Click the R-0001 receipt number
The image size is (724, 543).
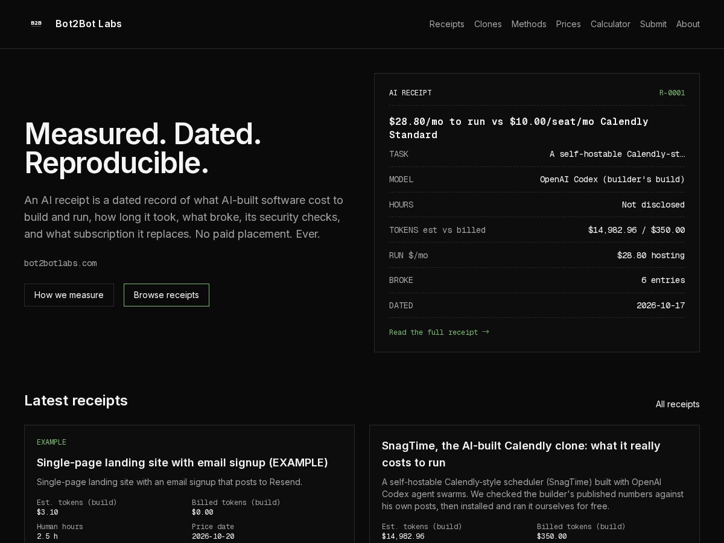coord(672,93)
